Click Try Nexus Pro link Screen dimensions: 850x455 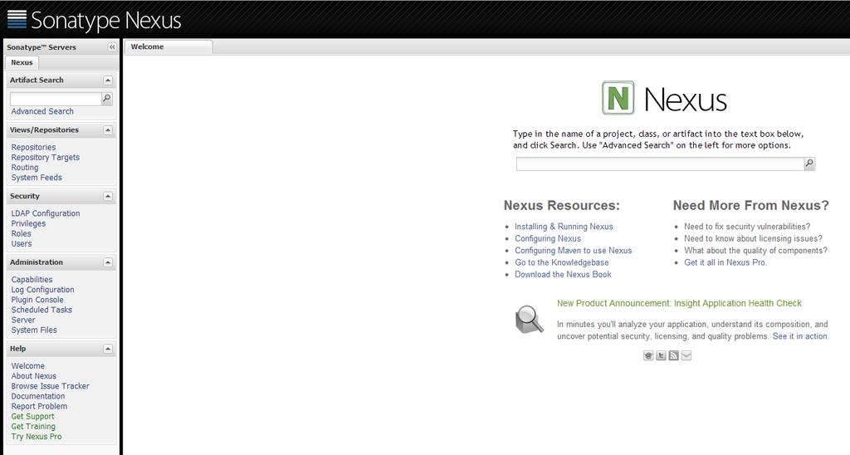click(x=37, y=437)
